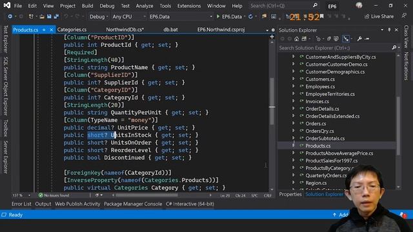The image size is (413, 232).
Task: Click the Search Solution Explorer input field
Action: (335, 48)
